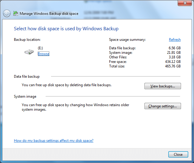Click the 'Free space:' summary label

(118, 62)
